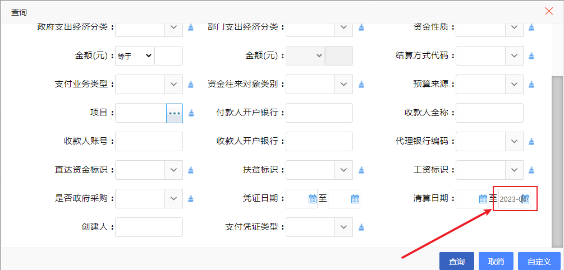Open the 代理银行编码 dropdown list

[514, 141]
